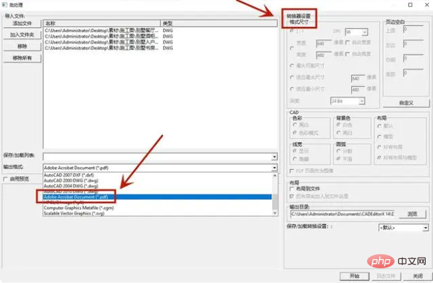Select the 适应最小尺寸 radio button
This screenshot has width=433, height=283.
pos(292,89)
